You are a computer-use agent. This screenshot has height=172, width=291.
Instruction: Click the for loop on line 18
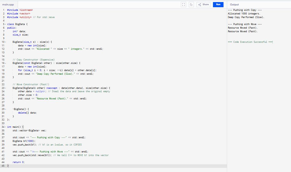(57, 70)
